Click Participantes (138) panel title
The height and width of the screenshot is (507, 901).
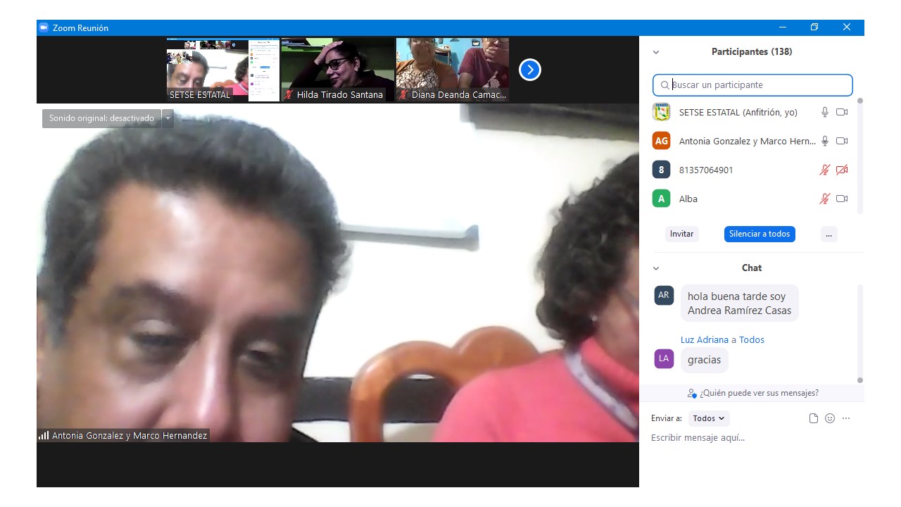[752, 52]
